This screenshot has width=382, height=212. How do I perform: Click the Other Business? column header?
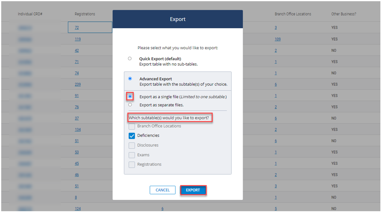(x=344, y=14)
